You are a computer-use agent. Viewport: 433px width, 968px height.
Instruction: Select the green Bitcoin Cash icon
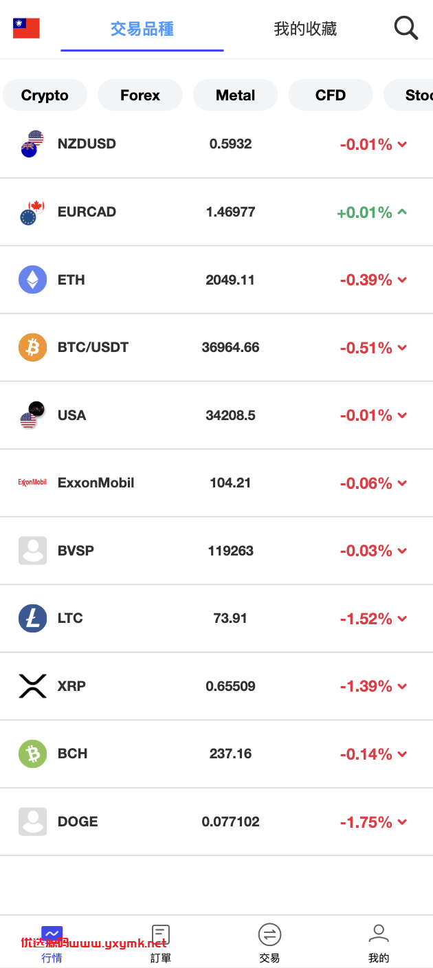click(x=32, y=753)
